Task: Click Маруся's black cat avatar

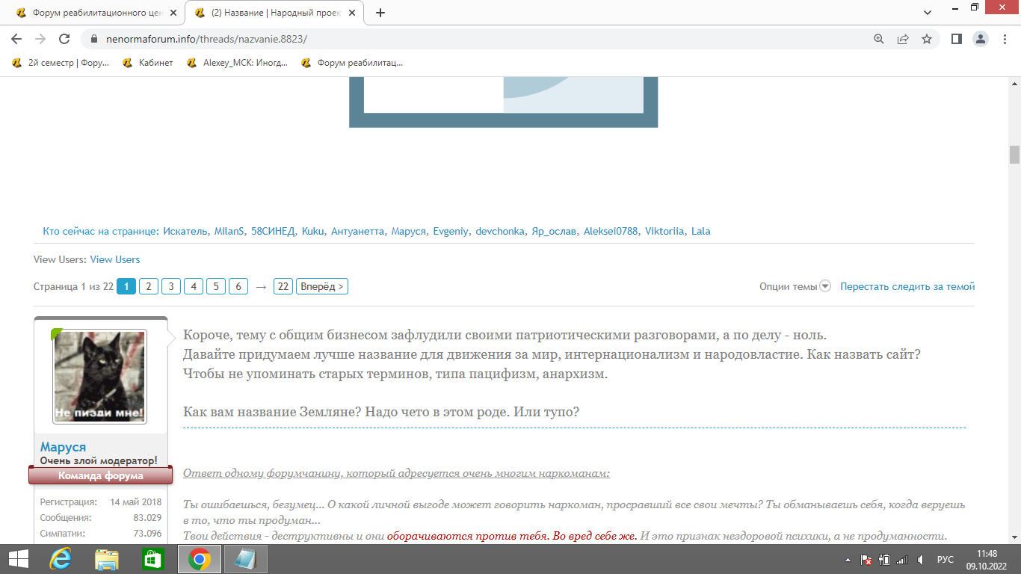Action: click(99, 377)
